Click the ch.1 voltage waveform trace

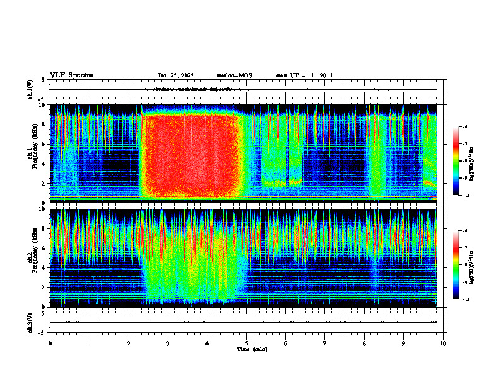click(243, 89)
